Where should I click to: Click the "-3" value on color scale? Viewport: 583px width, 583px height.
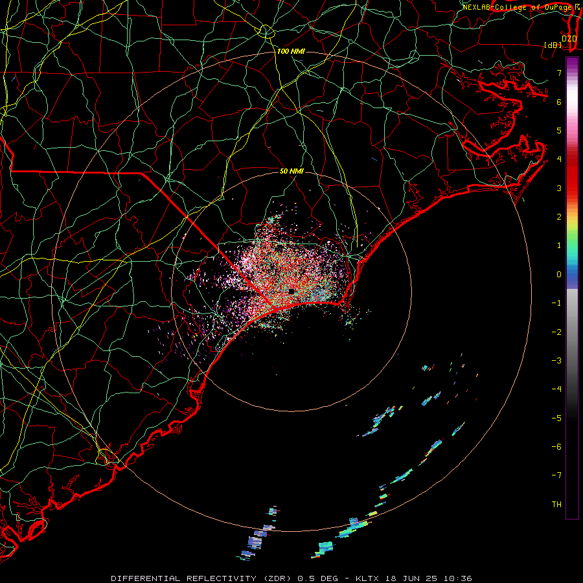click(x=556, y=361)
